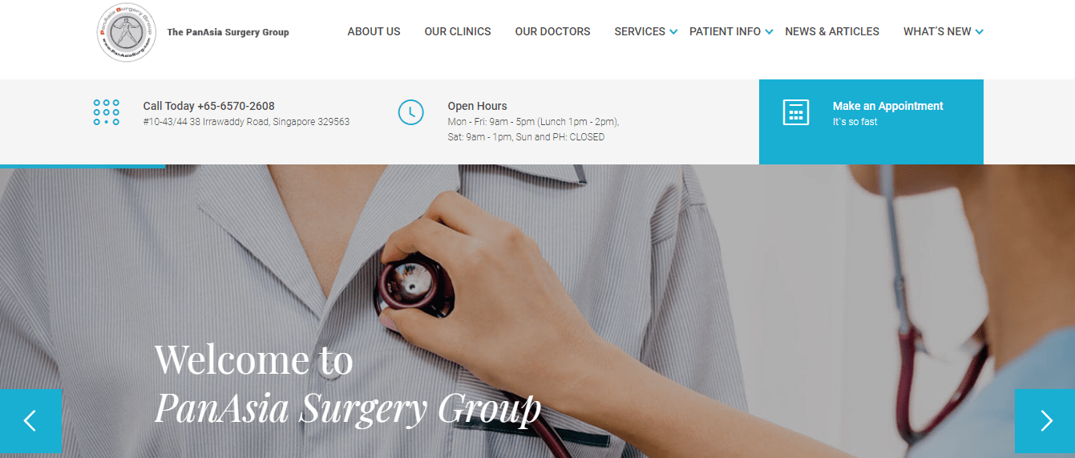Click the PanAsia Surgery Group circular logo
The height and width of the screenshot is (458, 1075).
coord(127,32)
